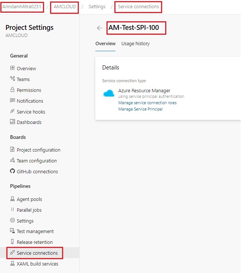Go to ArindamMitra0251 in breadcrumb

coord(22,7)
